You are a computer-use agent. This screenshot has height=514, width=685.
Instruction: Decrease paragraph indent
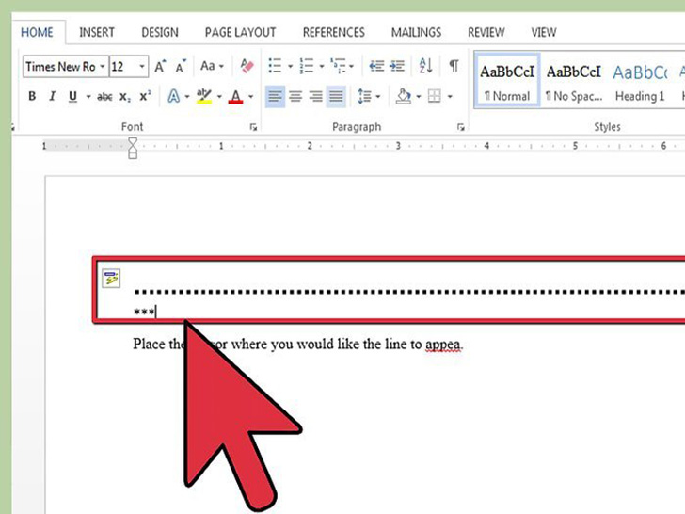pos(376,66)
